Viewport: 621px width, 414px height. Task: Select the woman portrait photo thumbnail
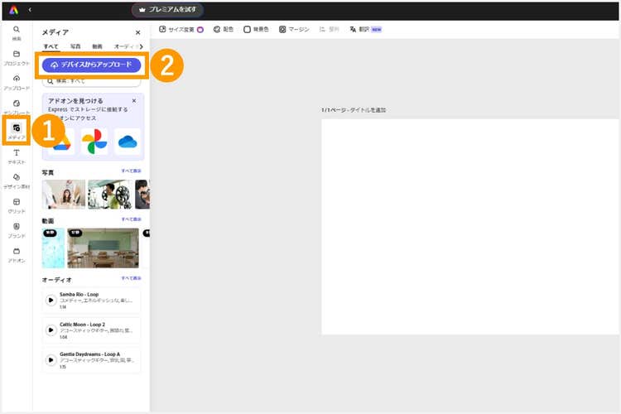tap(64, 194)
